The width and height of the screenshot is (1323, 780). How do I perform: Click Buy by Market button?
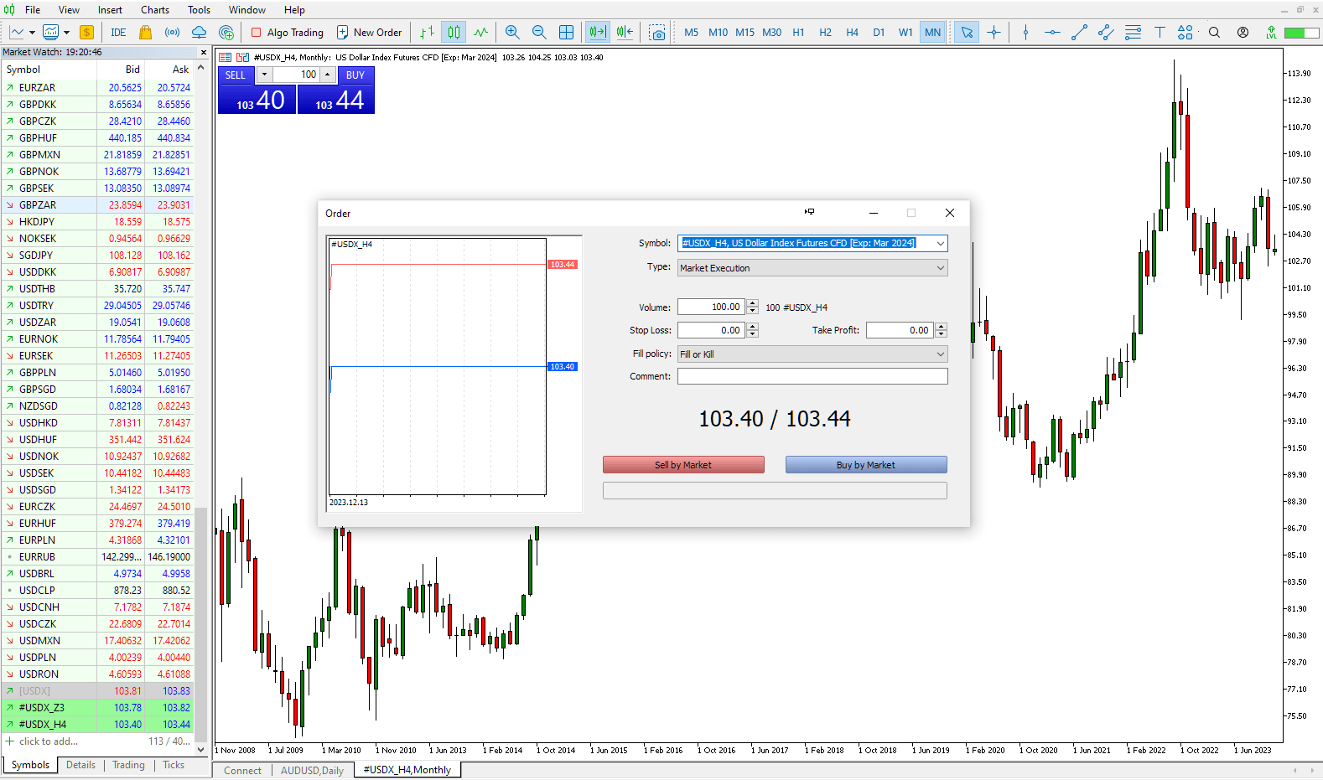(x=866, y=465)
